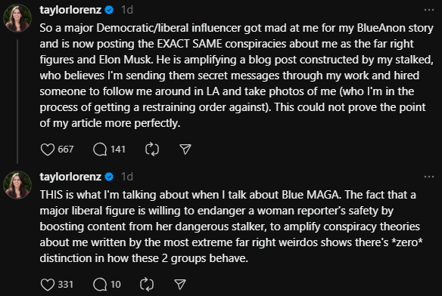The image size is (442, 296).
Task: Repost the Blue MAGA post
Action: [147, 285]
